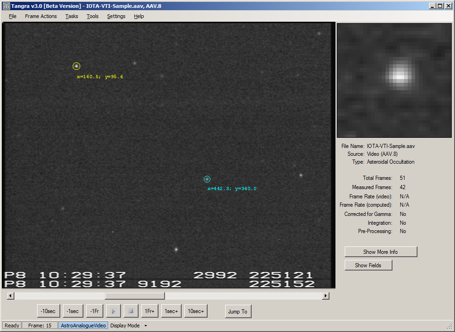Close the Tangra window
455x332 pixels.
449,6
